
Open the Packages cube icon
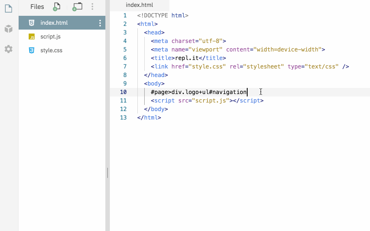coord(9,29)
